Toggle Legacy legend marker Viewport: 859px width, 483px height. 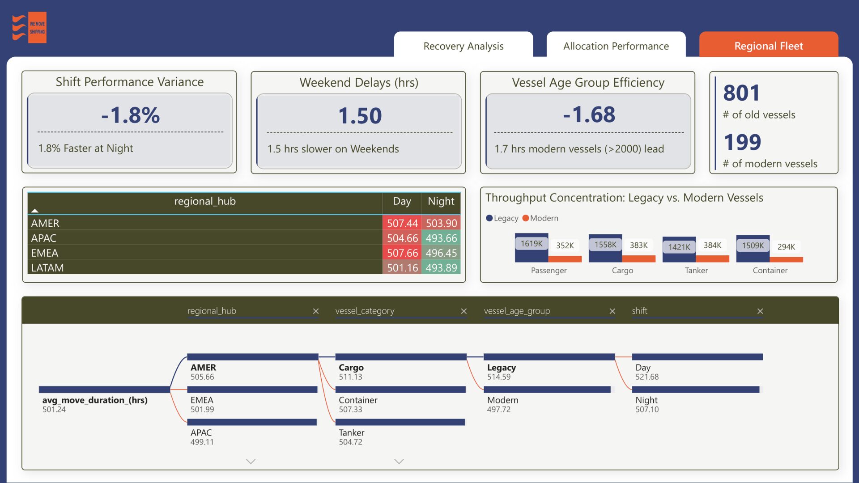(x=489, y=218)
